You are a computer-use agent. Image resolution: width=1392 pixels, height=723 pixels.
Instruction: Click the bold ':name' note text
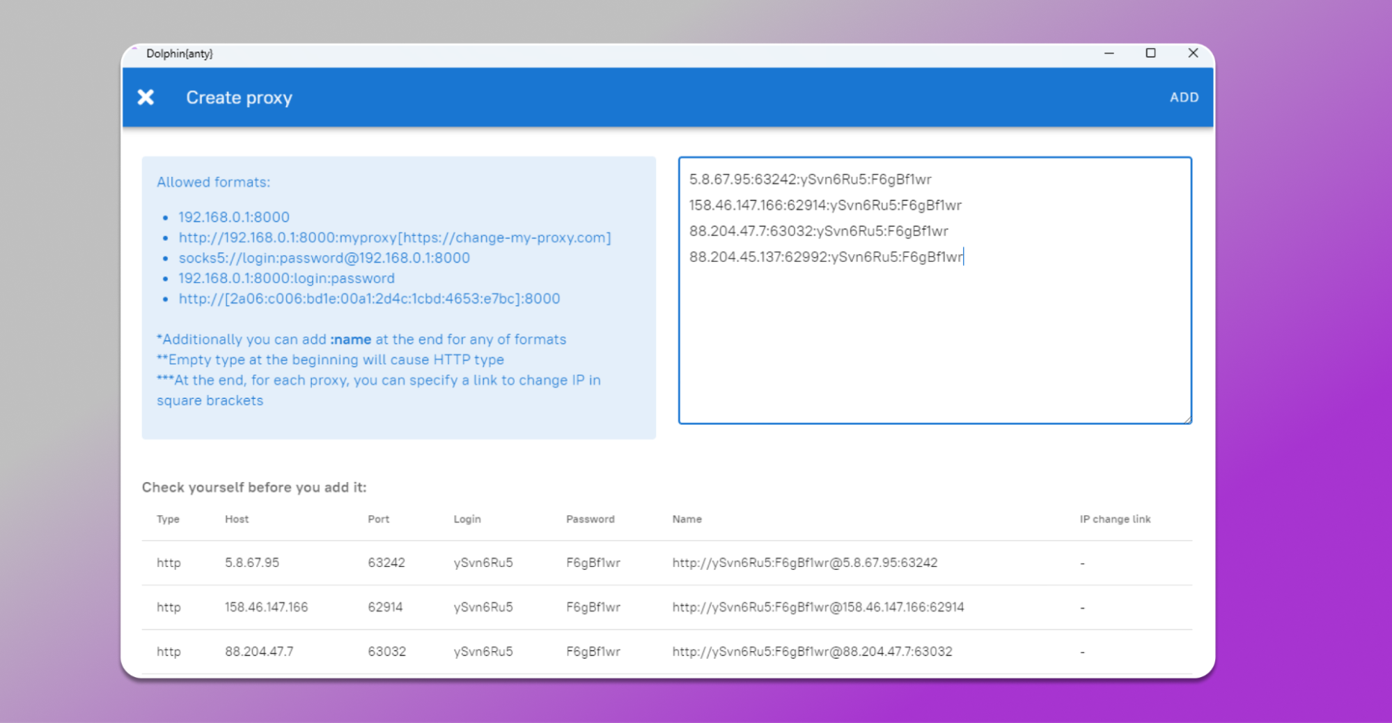pos(351,339)
